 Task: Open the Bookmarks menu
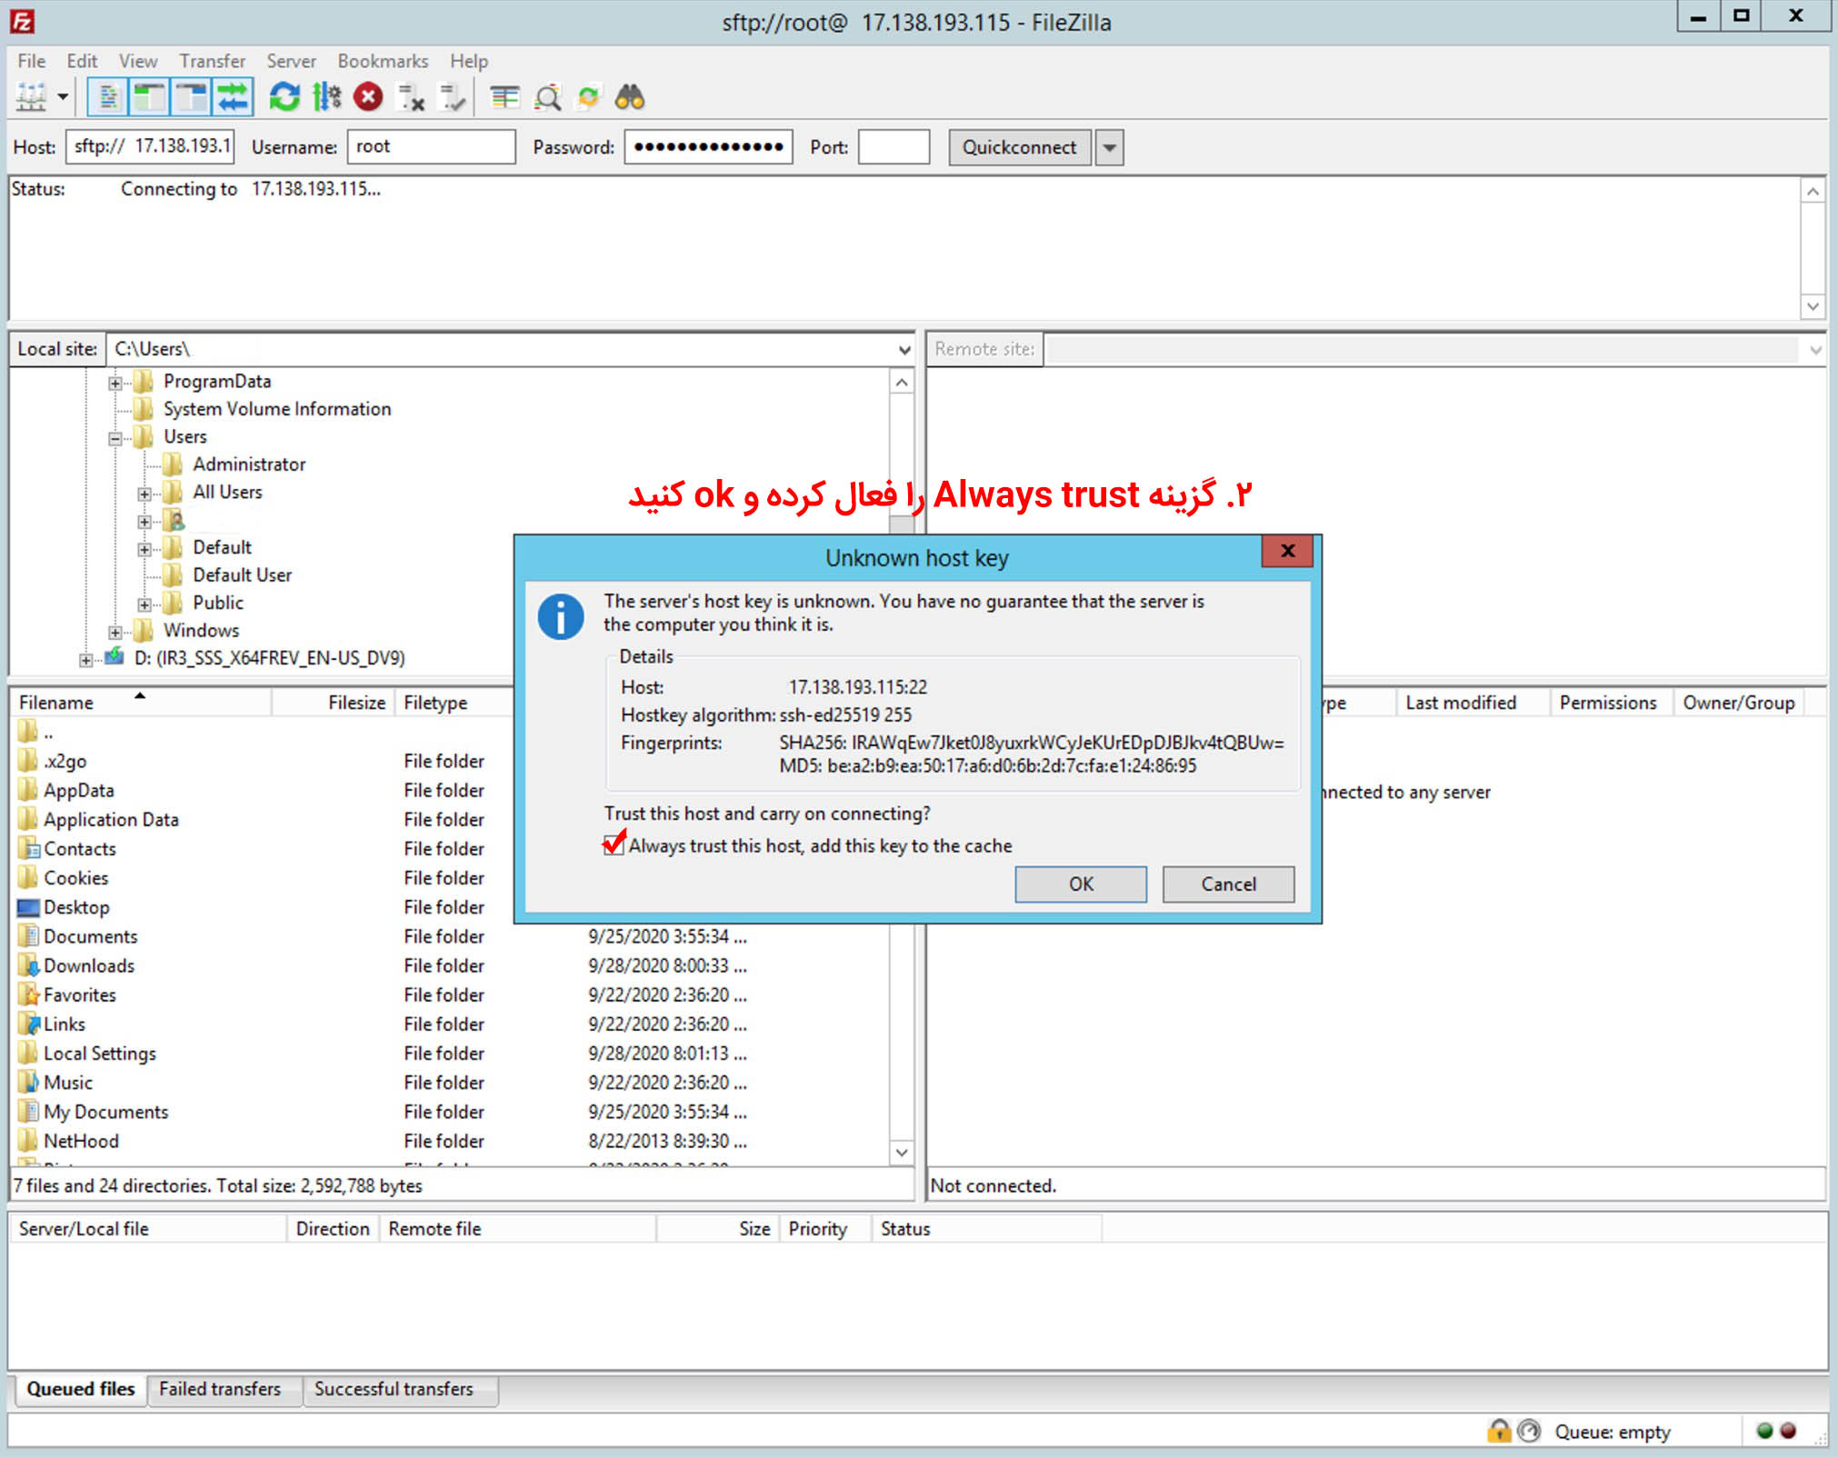(x=383, y=61)
